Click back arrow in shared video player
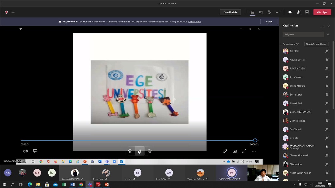The height and width of the screenshot is (188, 335). click(21, 29)
